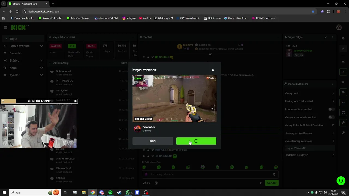Switch to Stream - Kick Dashboard tab
This screenshot has height=196, width=349.
(x=28, y=4)
